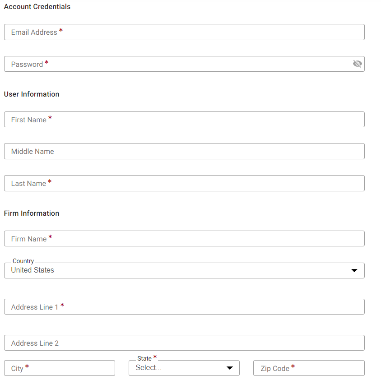Focus the Email Address field
381x389 pixels.
[184, 32]
